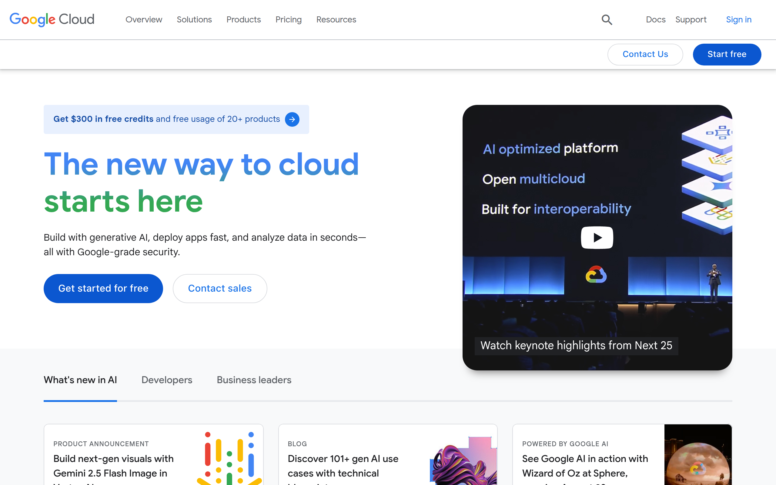The image size is (776, 485).
Task: Play the keynote highlights video
Action: [x=597, y=238]
